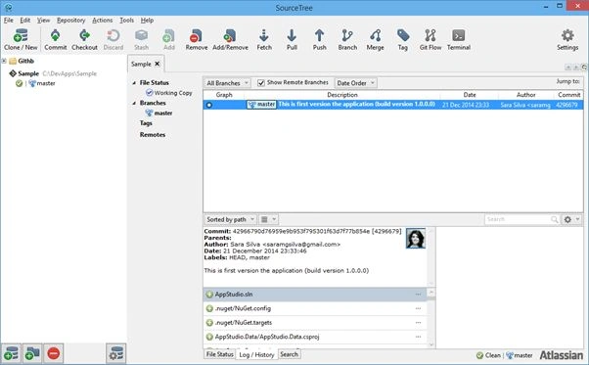589x365 pixels.
Task: Open the All Branches dropdown
Action: (227, 83)
